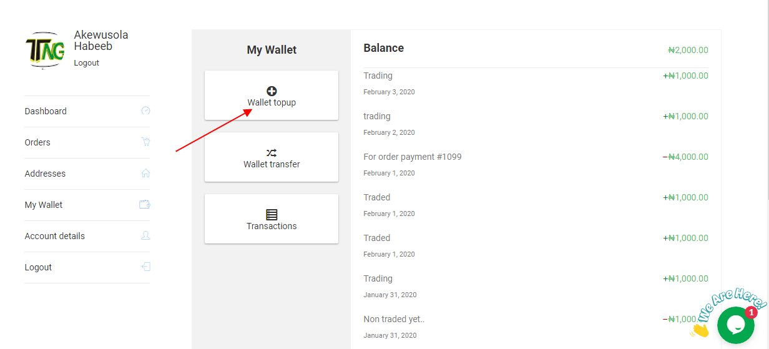Click the My Wallet icon in sidebar

145,205
